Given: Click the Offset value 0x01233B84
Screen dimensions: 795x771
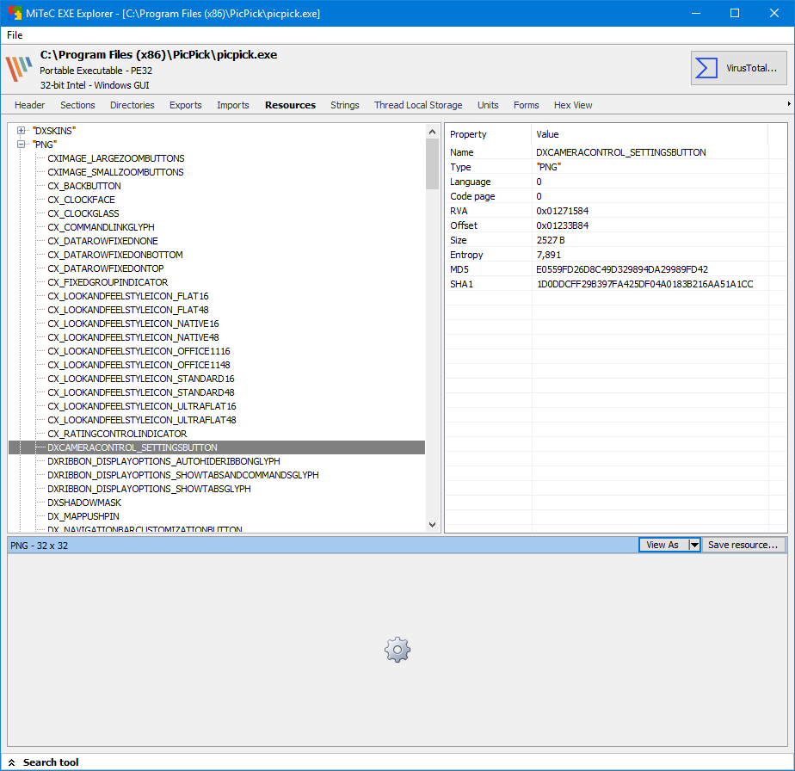Looking at the screenshot, I should click(x=563, y=225).
